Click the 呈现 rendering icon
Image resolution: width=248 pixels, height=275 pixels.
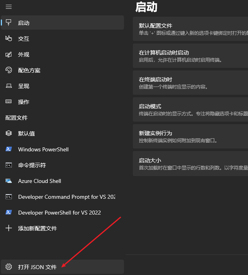point(9,86)
